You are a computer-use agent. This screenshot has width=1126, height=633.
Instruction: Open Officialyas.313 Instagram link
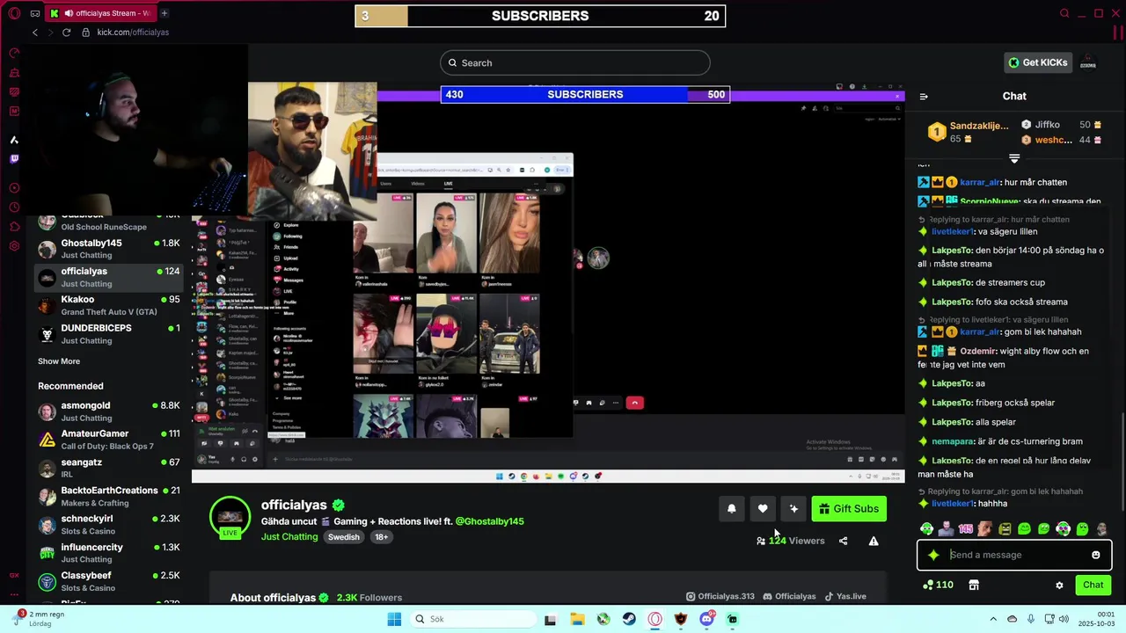click(720, 596)
